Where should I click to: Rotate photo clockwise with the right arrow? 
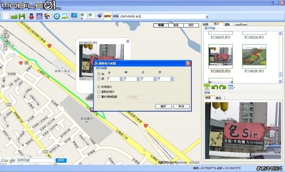pos(223,87)
